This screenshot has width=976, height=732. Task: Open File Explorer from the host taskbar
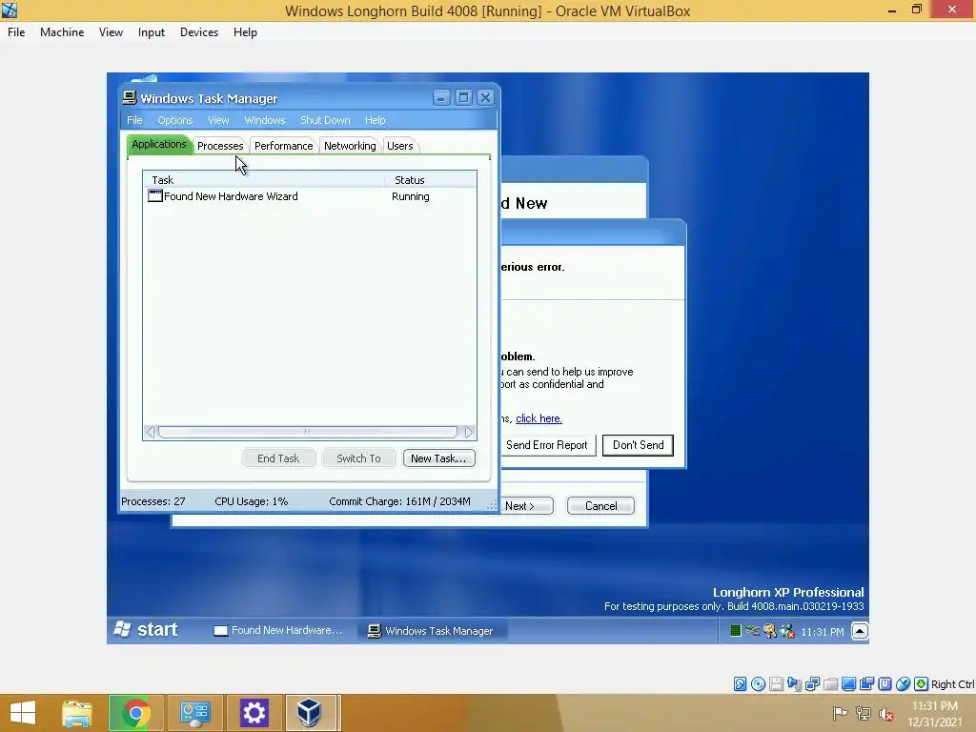77,713
